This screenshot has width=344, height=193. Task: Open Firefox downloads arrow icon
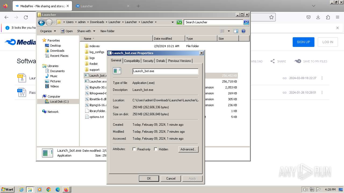pyautogui.click(x=318, y=17)
